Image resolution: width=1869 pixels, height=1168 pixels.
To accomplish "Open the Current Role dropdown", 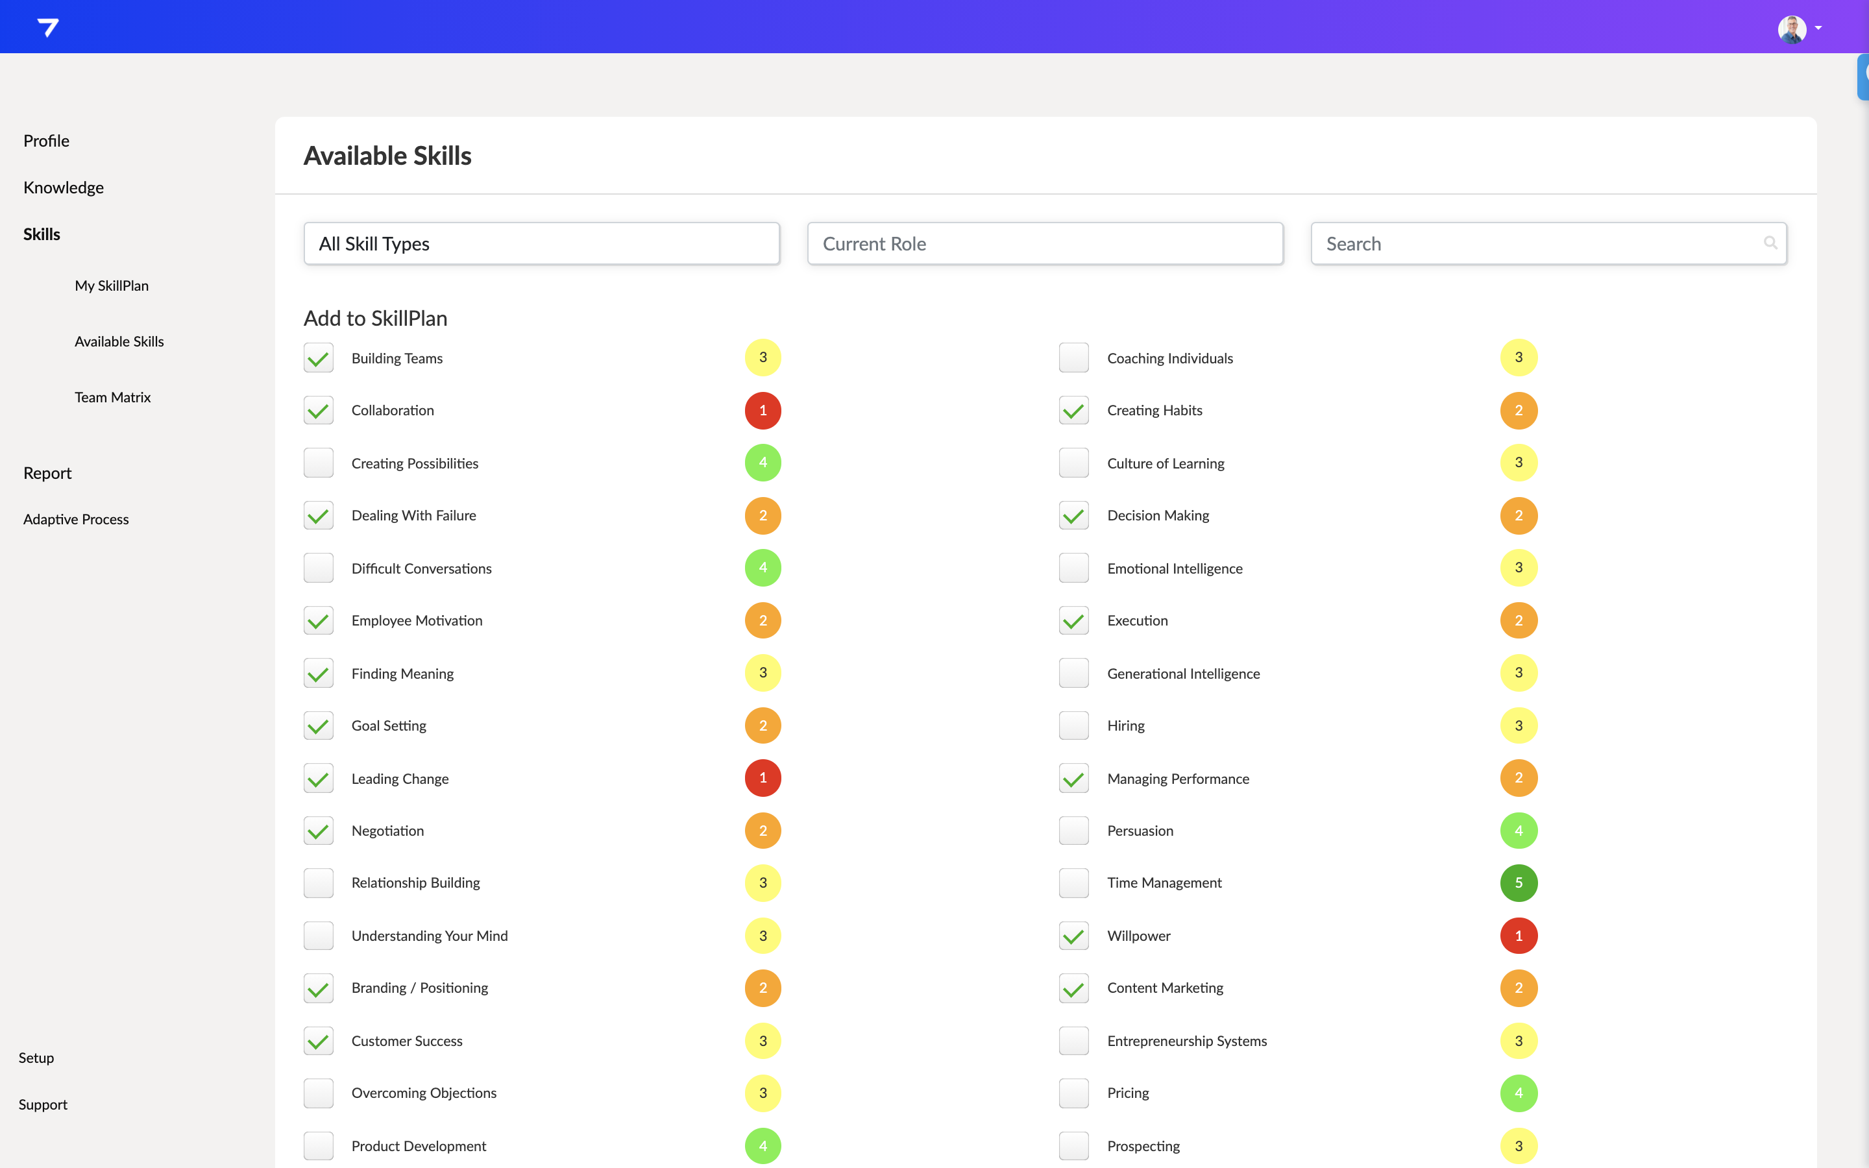I will 1044,243.
